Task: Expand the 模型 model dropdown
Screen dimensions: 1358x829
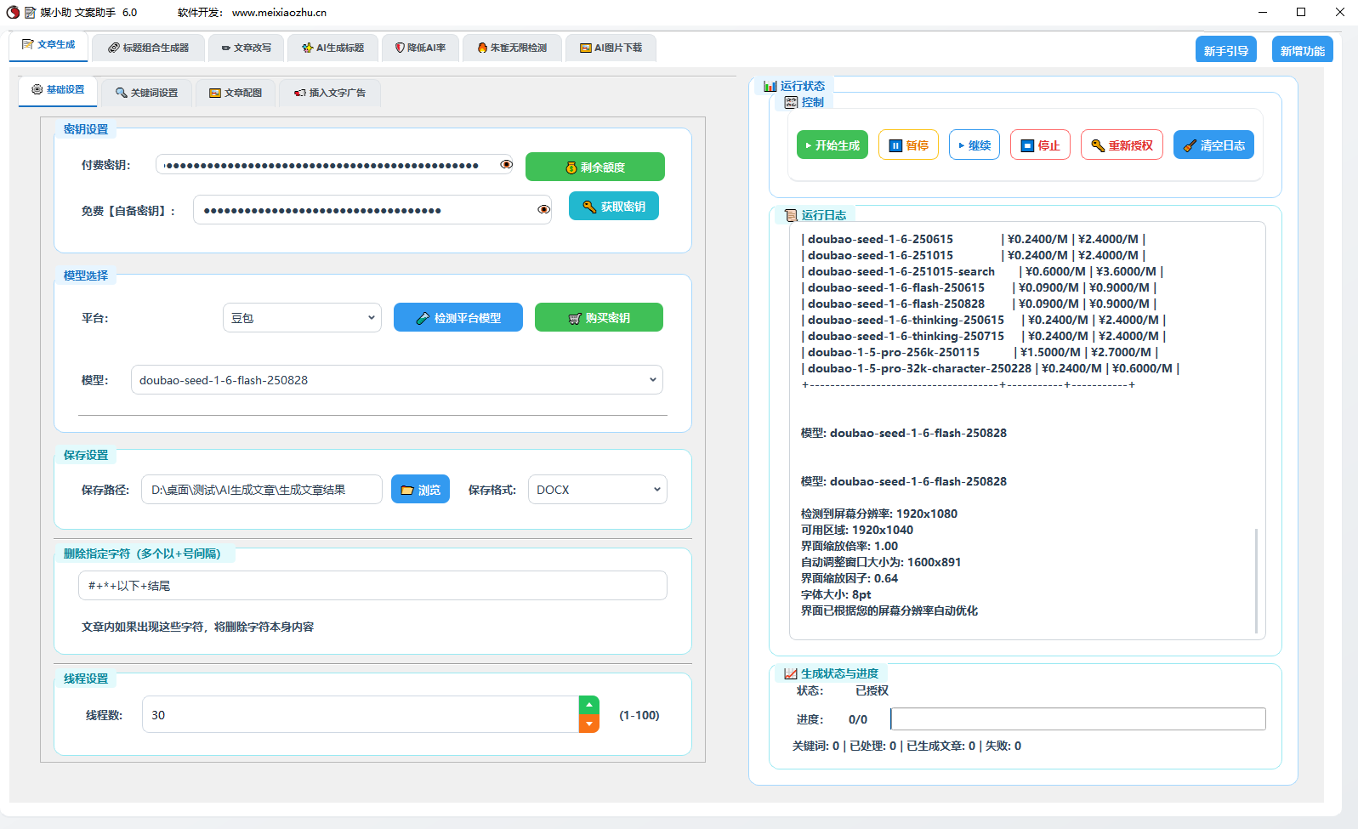Action: click(396, 380)
